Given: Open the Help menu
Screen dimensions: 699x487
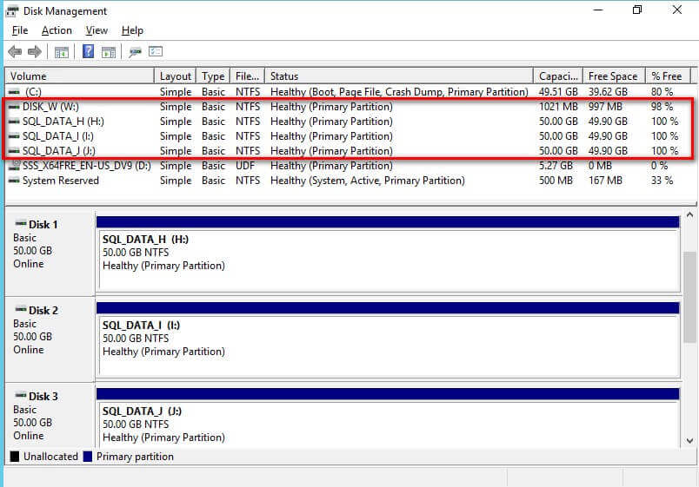Looking at the screenshot, I should 132,30.
